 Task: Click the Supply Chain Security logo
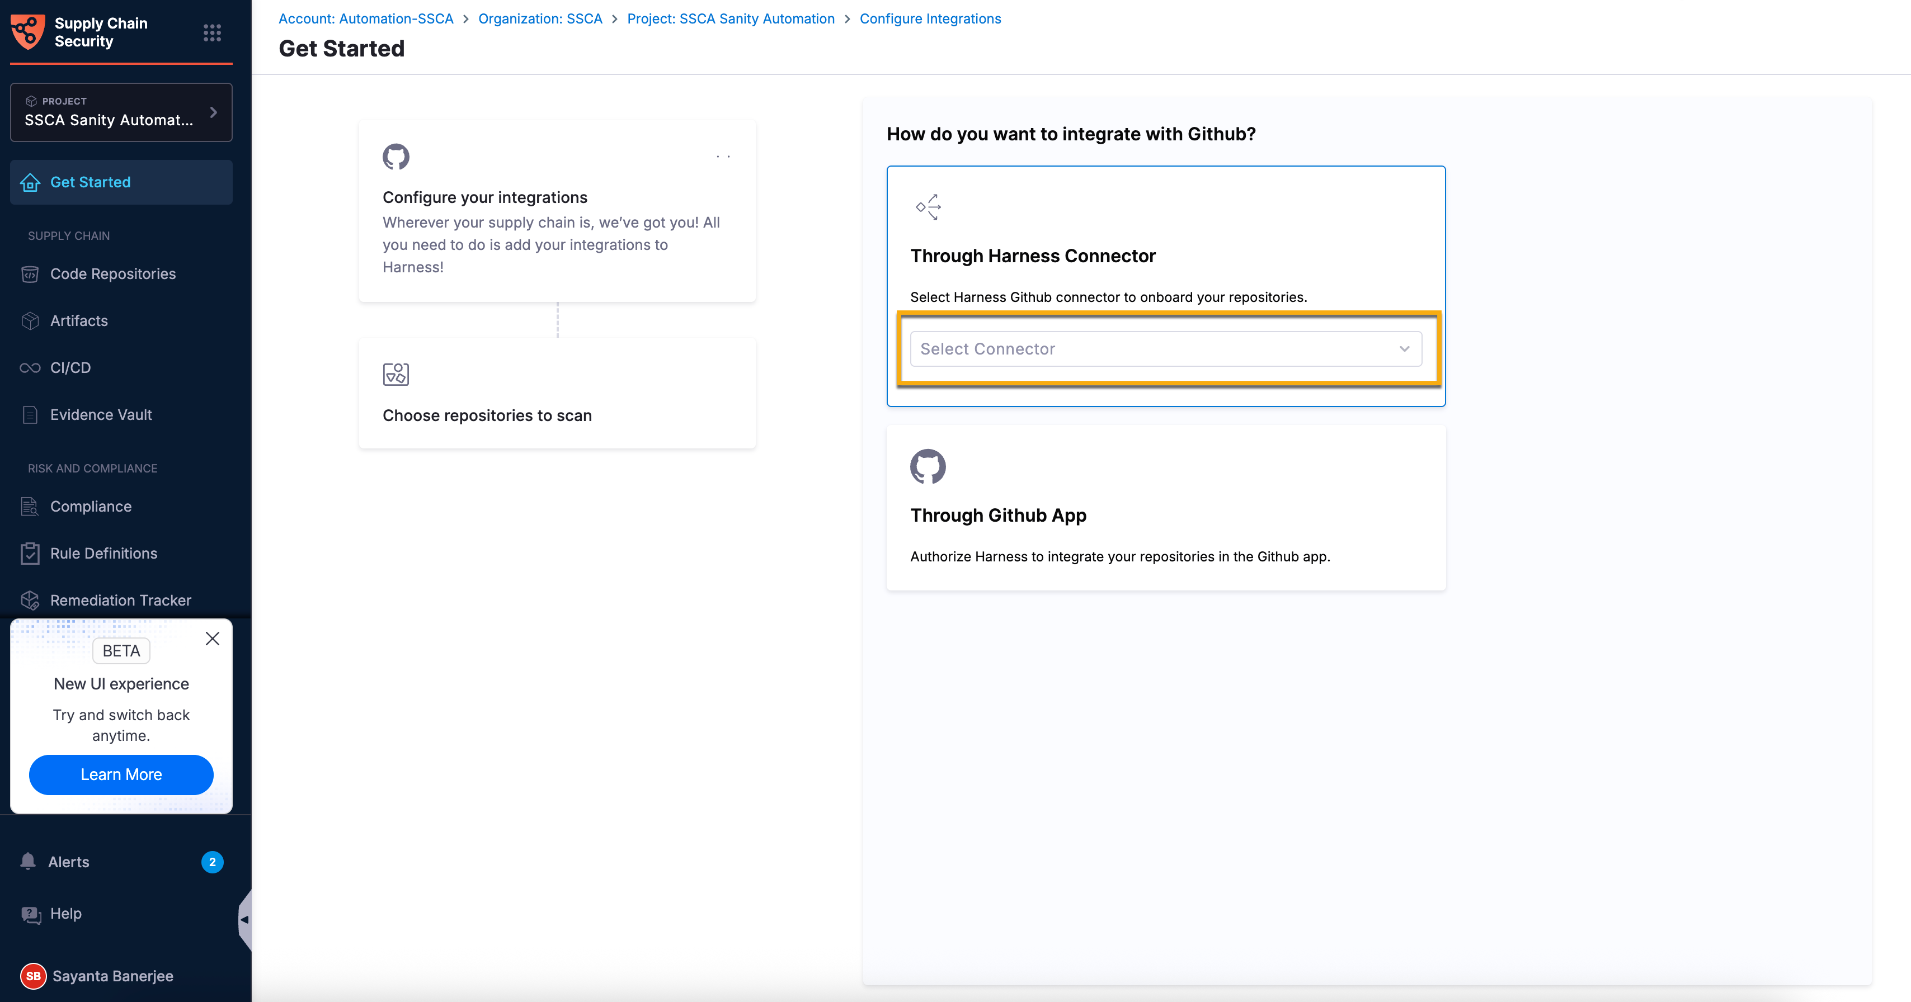[x=28, y=32]
